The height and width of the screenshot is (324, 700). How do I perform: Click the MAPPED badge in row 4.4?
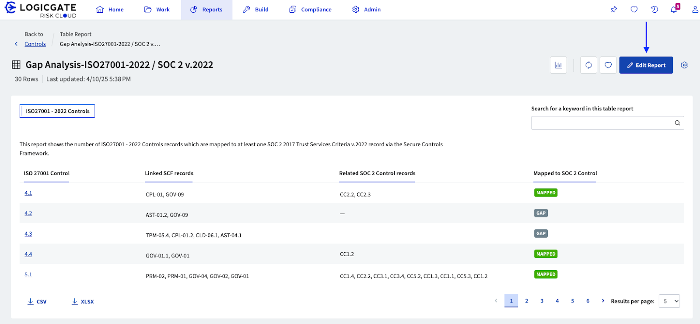pos(546,254)
